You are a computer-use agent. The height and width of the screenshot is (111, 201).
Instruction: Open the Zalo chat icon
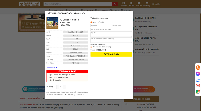pos(198,80)
